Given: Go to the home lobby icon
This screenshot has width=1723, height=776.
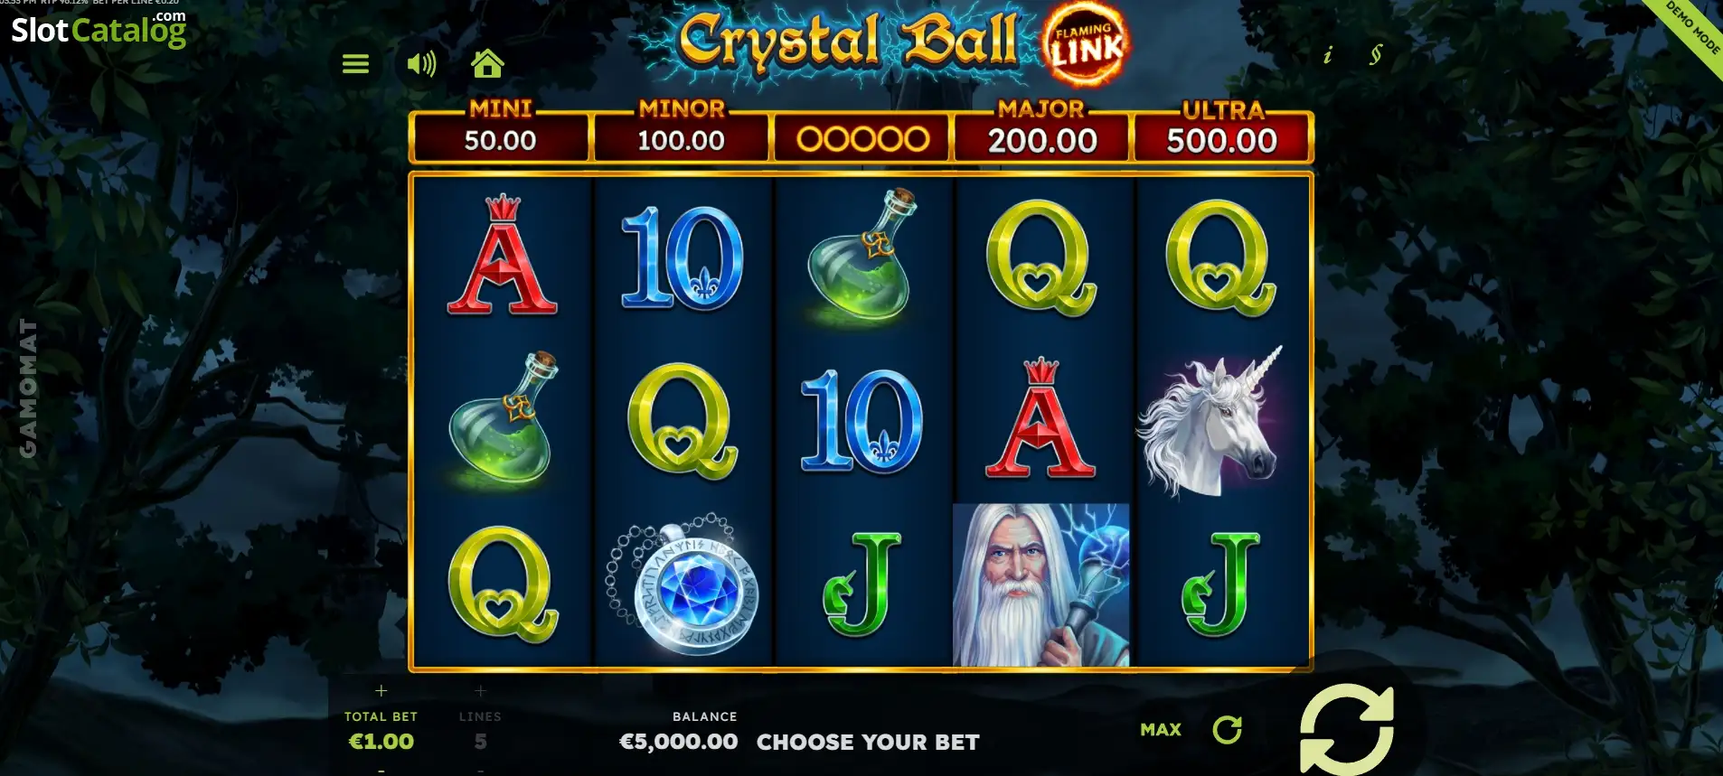Looking at the screenshot, I should (x=487, y=63).
